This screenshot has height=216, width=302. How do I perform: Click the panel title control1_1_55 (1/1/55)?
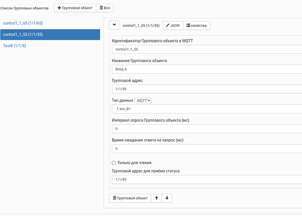pyautogui.click(x=141, y=26)
